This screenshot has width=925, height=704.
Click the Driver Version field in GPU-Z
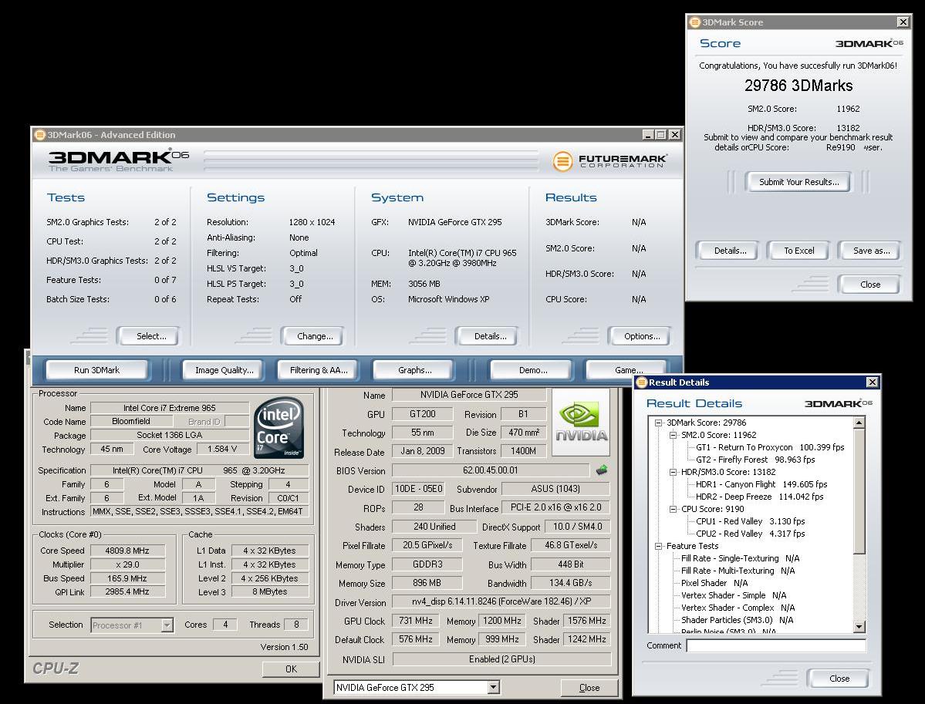(501, 602)
